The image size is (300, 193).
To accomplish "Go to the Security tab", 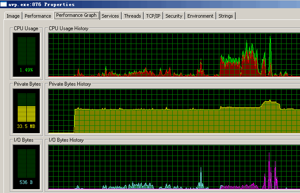I will pos(174,16).
